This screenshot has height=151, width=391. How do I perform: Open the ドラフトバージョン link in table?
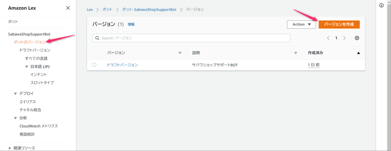(122, 65)
